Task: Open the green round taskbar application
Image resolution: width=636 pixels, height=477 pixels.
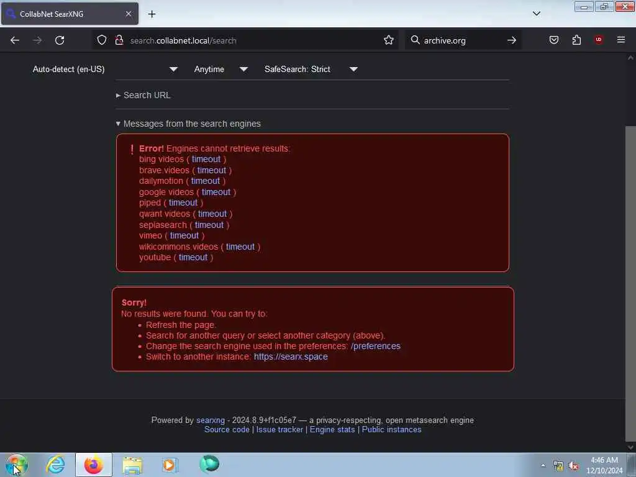Action: [x=209, y=464]
